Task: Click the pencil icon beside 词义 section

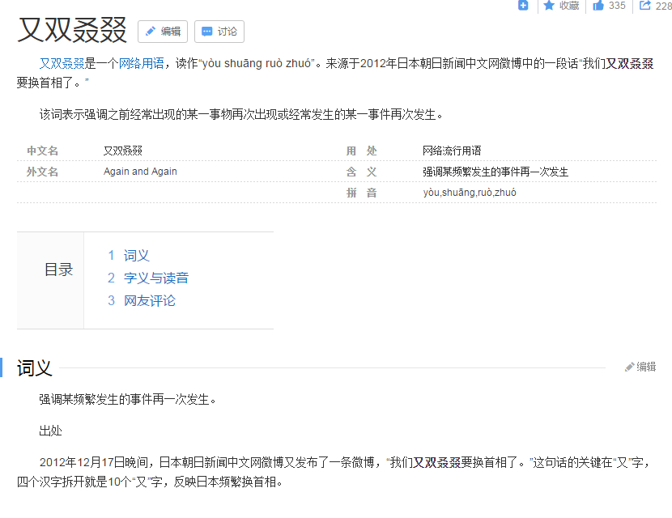Action: click(x=630, y=367)
